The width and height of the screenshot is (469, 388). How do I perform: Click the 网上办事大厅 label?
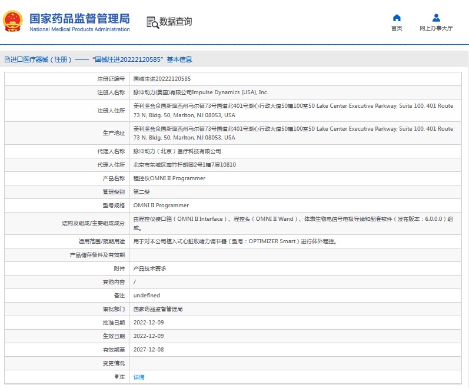point(436,28)
